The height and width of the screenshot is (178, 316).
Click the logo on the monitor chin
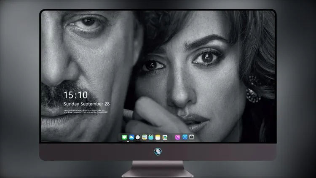(x=158, y=151)
